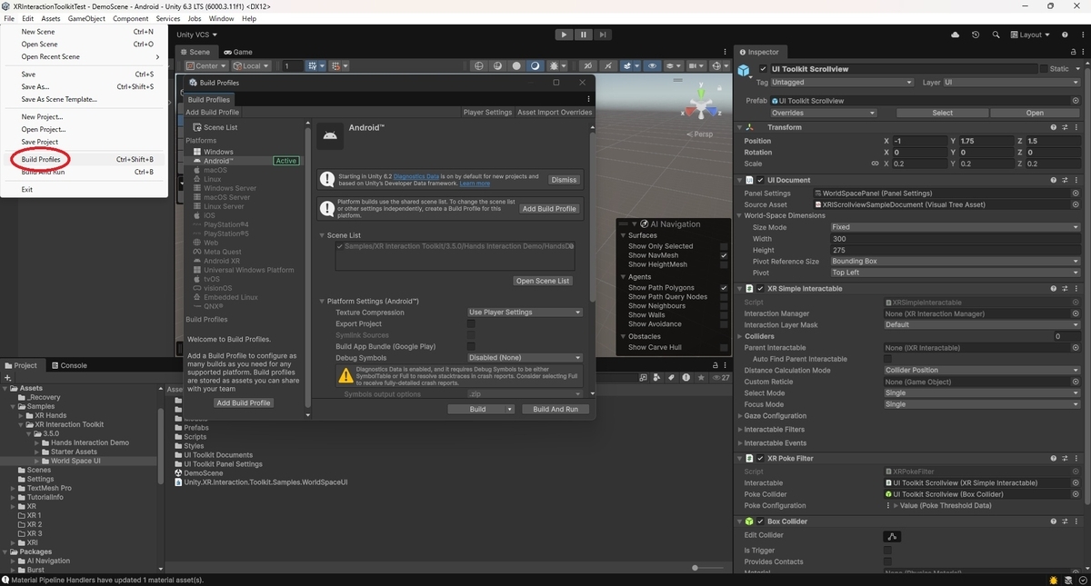This screenshot has height=586, width=1091.
Task: Open the Unity VCS dropdown
Action: (196, 35)
